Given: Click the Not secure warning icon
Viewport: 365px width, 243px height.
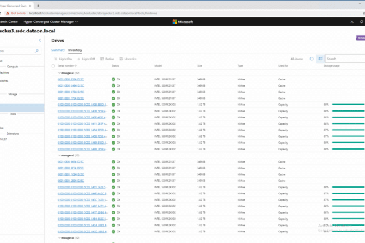Looking at the screenshot, I should 7,14.
